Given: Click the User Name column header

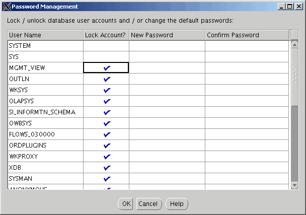Looking at the screenshot, I should coord(45,35).
